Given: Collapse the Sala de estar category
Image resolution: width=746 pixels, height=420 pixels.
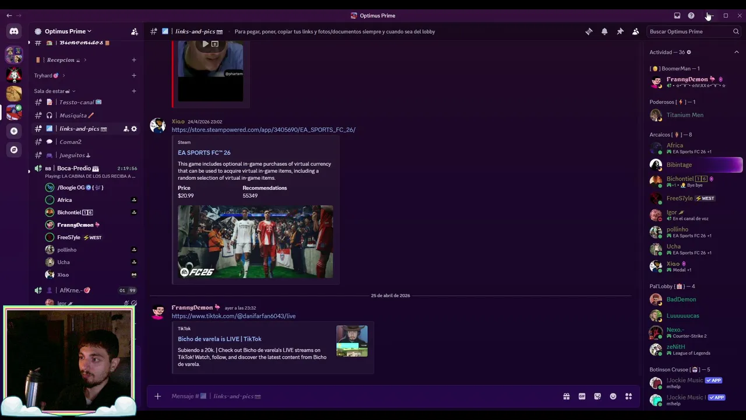Looking at the screenshot, I should (55, 91).
